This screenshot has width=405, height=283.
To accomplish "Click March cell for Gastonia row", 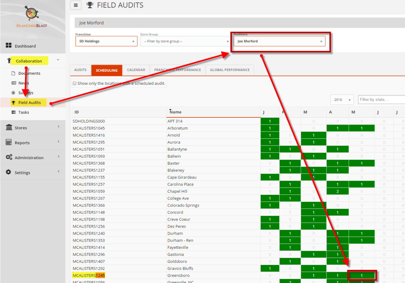I will [x=314, y=255].
